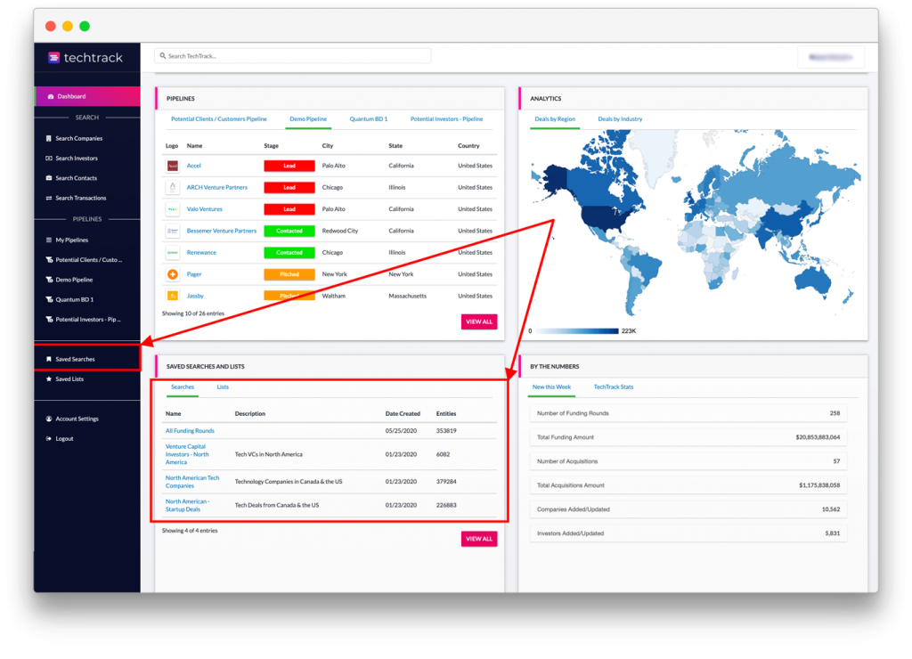Image resolution: width=912 pixels, height=659 pixels.
Task: Click the Lead stage badge for Accel
Action: coord(289,166)
